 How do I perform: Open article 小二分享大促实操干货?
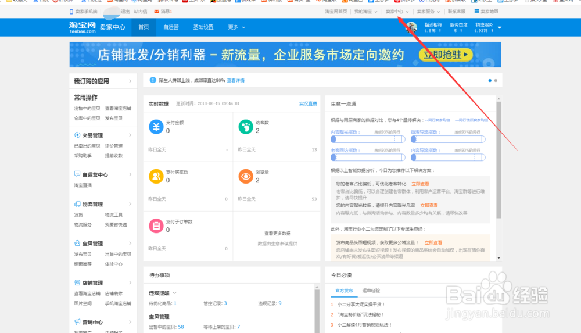point(361,305)
